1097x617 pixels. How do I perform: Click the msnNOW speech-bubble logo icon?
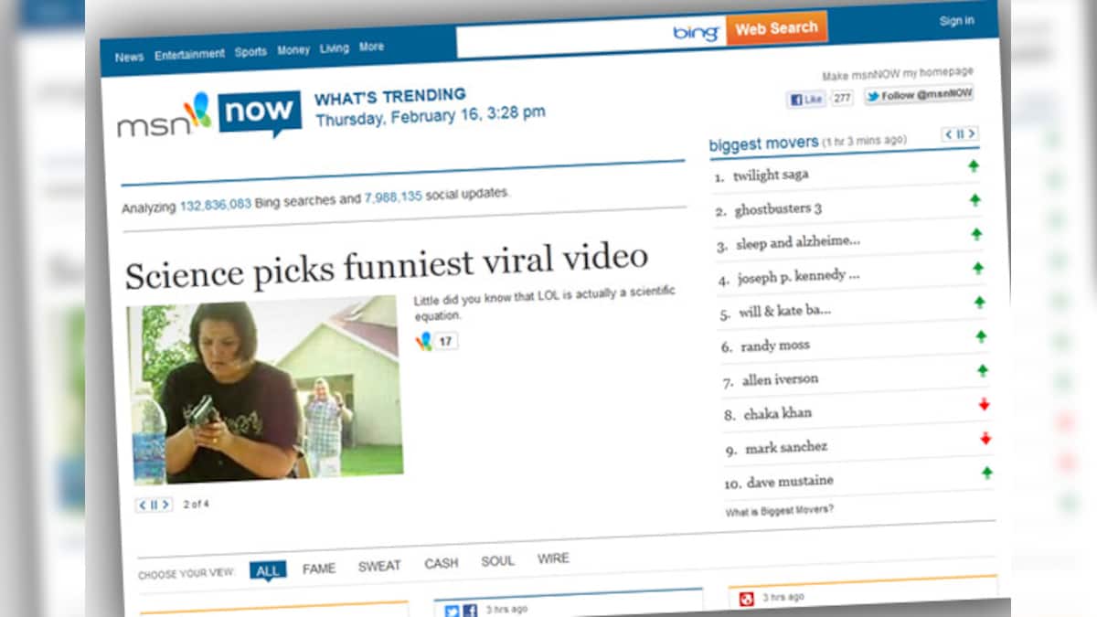[261, 113]
